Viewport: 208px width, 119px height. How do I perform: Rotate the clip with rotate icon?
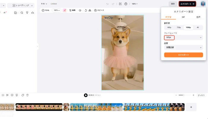[x=86, y=10]
